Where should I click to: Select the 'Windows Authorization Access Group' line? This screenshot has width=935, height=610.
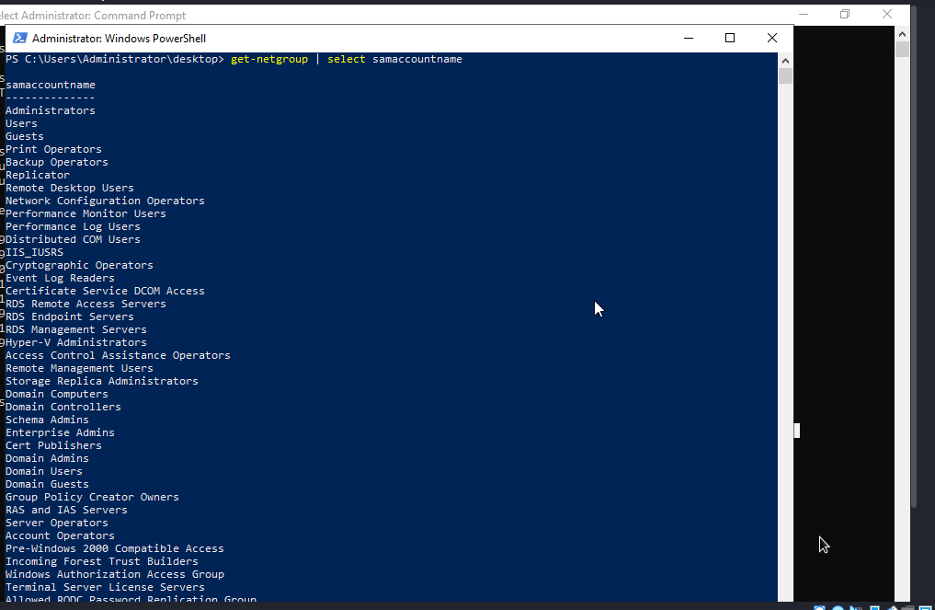pos(115,575)
